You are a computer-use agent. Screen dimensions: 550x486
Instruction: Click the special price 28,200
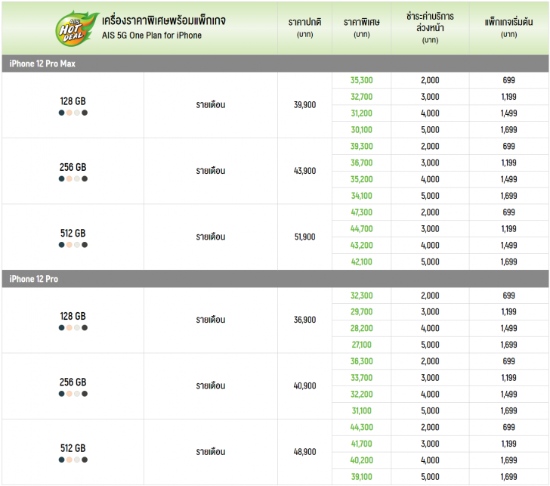362,328
